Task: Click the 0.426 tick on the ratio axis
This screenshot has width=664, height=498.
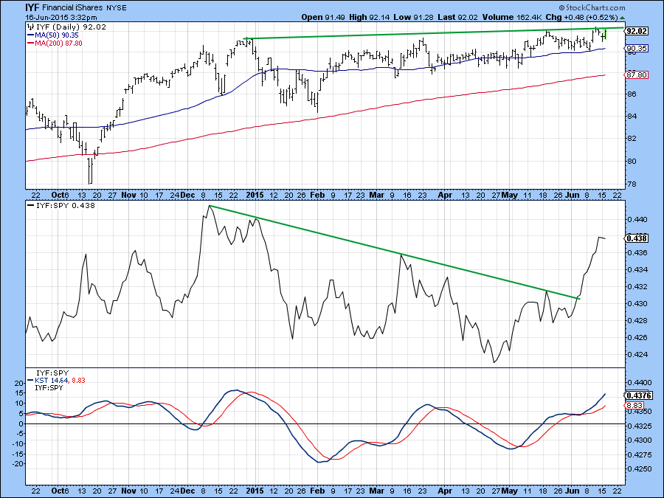Action: [x=637, y=337]
